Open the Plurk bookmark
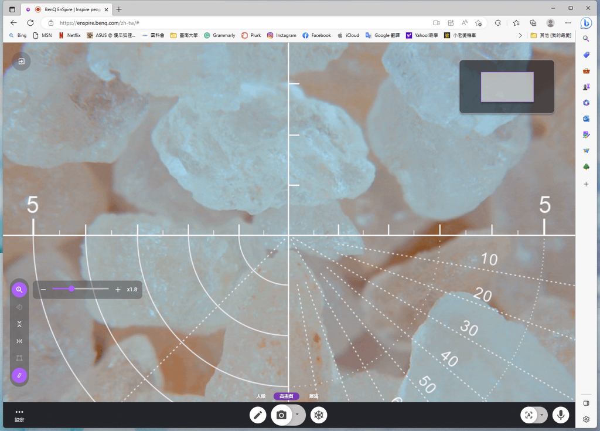 tap(251, 35)
